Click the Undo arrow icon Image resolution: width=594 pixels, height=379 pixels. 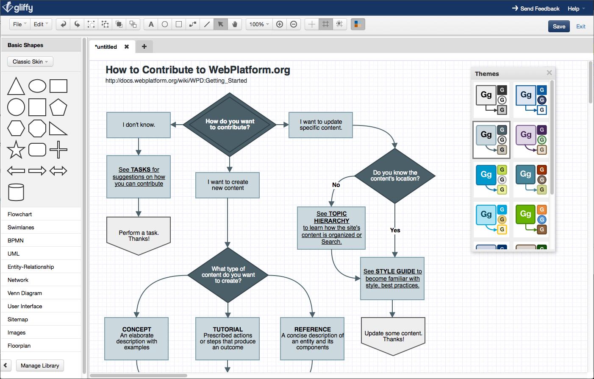[x=63, y=24]
